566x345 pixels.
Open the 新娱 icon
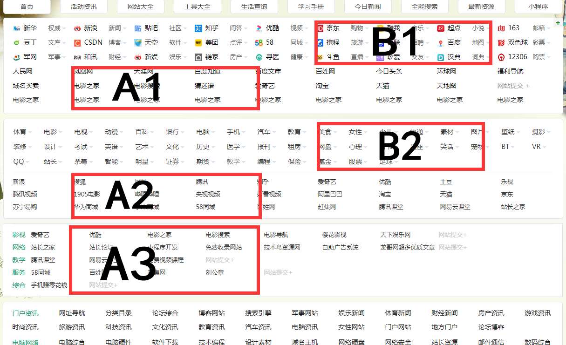138,57
